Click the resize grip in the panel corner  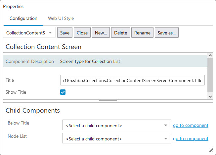coord(211,150)
